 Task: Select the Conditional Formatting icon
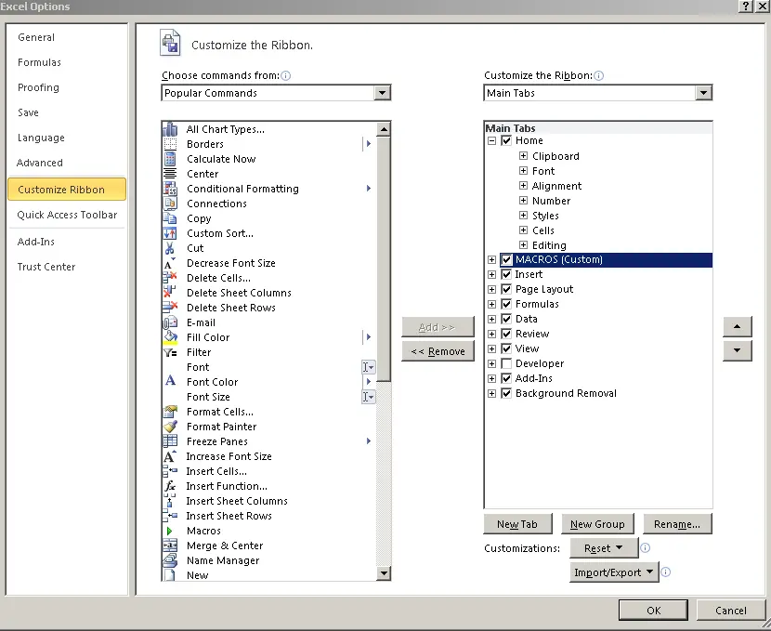click(x=170, y=189)
